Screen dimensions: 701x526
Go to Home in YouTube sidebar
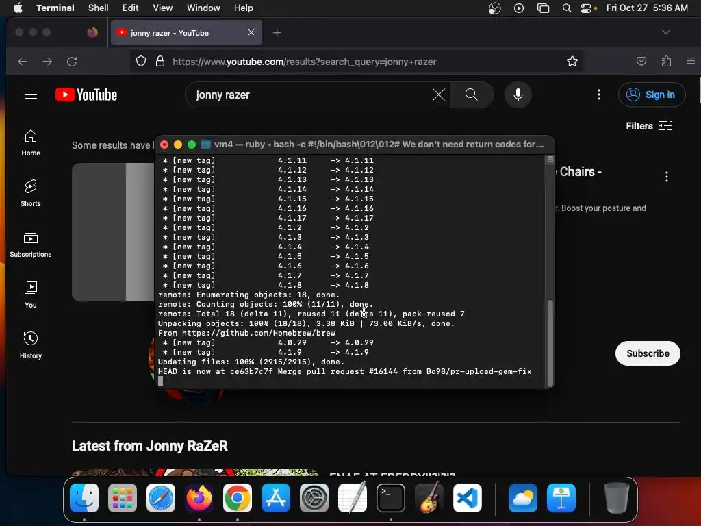(x=30, y=142)
